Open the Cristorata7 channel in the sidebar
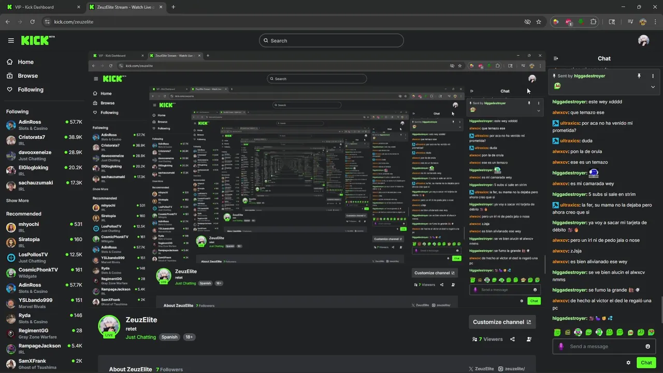Image resolution: width=663 pixels, height=373 pixels. click(x=44, y=140)
